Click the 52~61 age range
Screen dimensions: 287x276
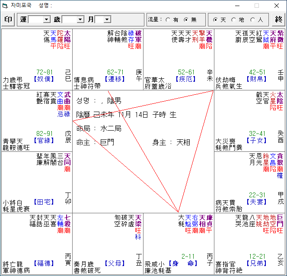186,72
